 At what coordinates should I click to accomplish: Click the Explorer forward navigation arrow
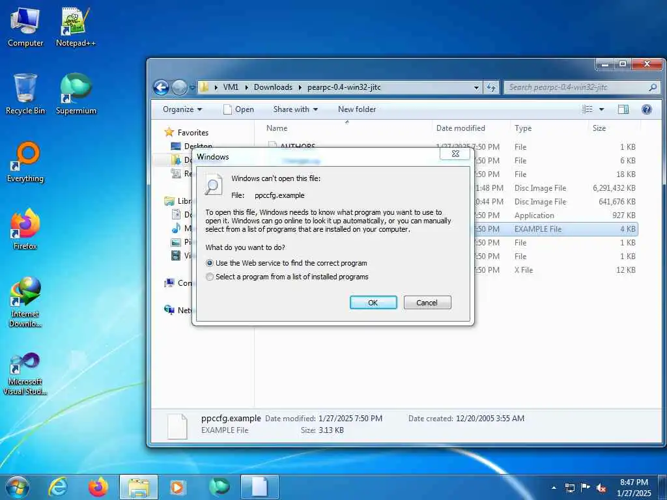[179, 88]
